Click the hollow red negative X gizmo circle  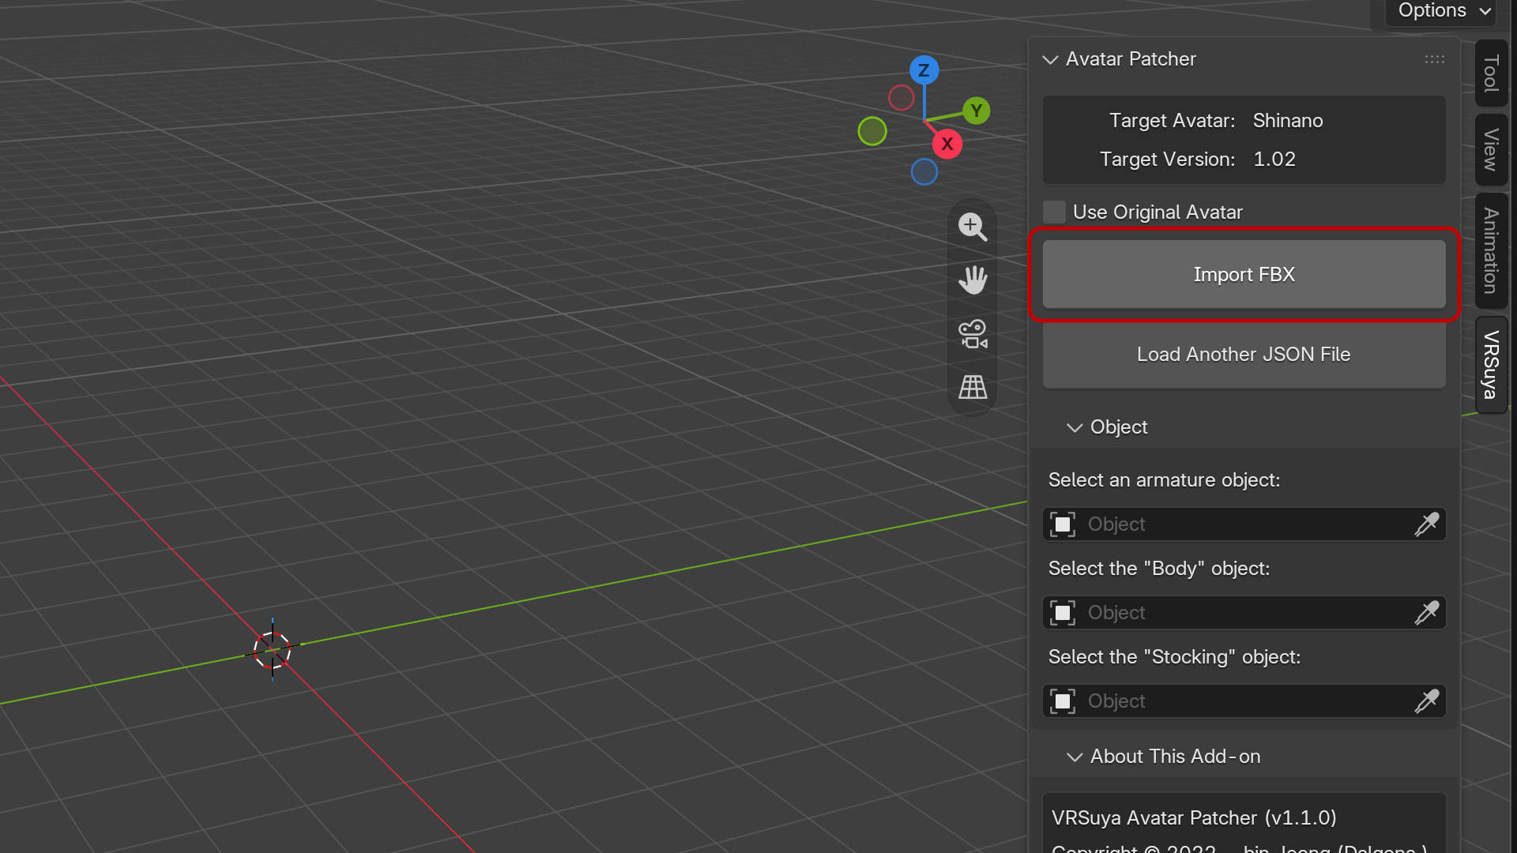coord(901,98)
